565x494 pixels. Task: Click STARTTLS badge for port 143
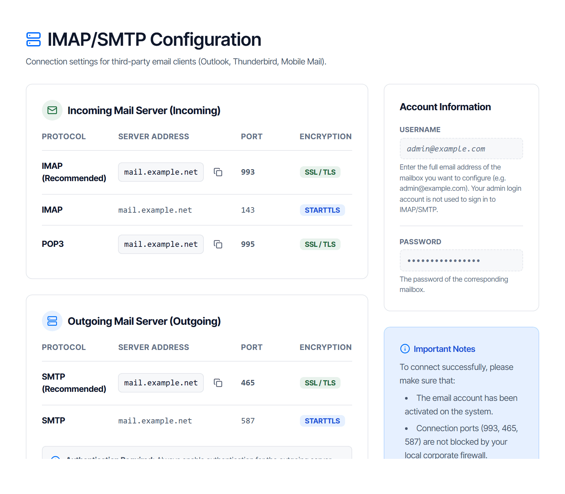[322, 210]
